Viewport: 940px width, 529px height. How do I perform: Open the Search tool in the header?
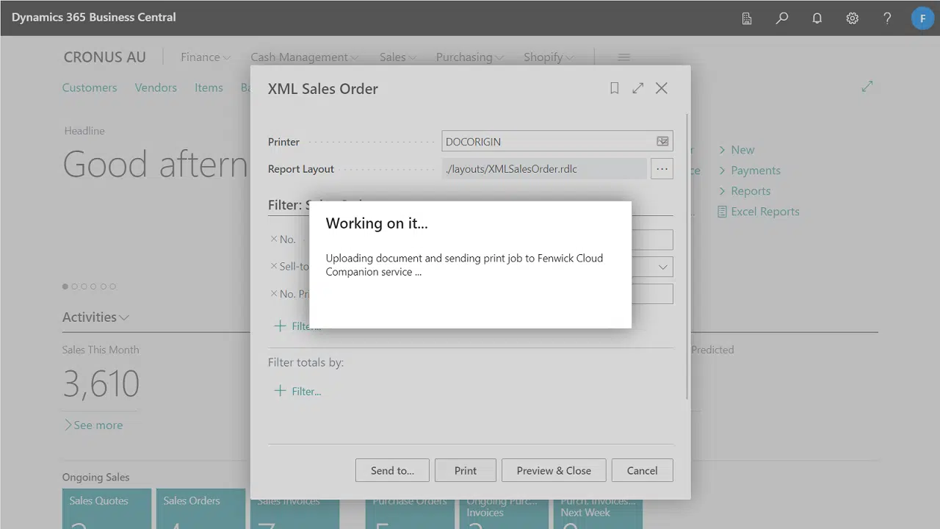(x=781, y=18)
